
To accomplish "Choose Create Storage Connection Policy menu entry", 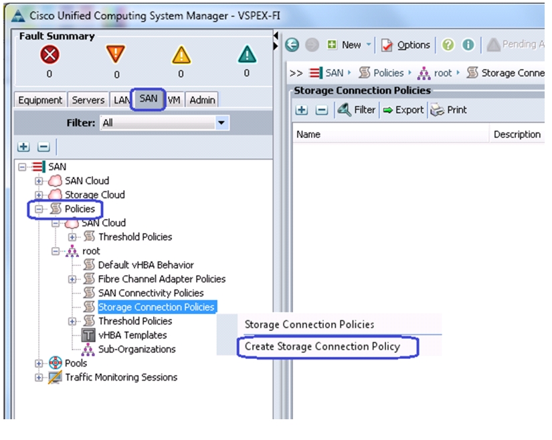I will tap(323, 346).
